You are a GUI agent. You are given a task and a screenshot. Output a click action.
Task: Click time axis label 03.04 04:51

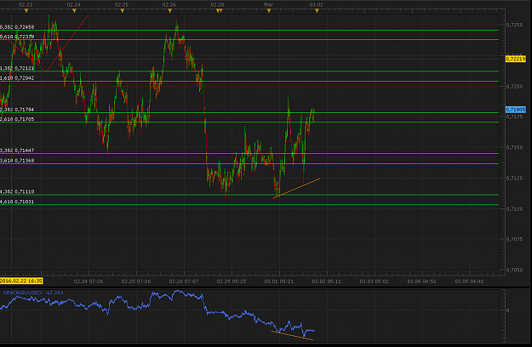click(421, 282)
